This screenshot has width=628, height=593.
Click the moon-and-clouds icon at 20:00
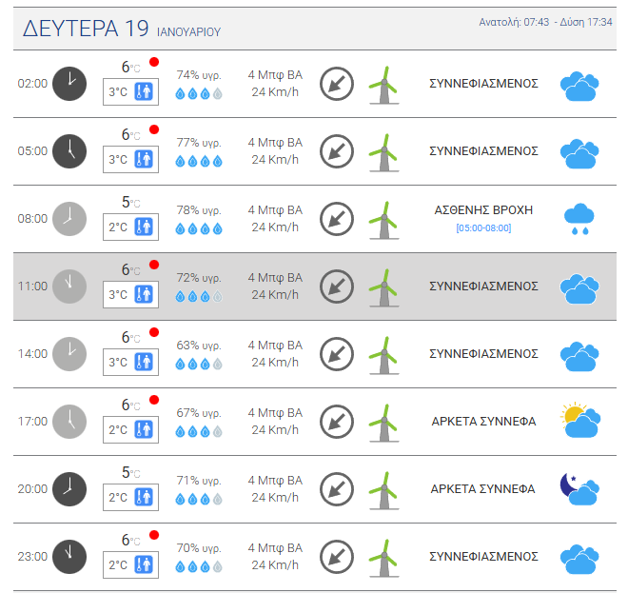point(579,488)
